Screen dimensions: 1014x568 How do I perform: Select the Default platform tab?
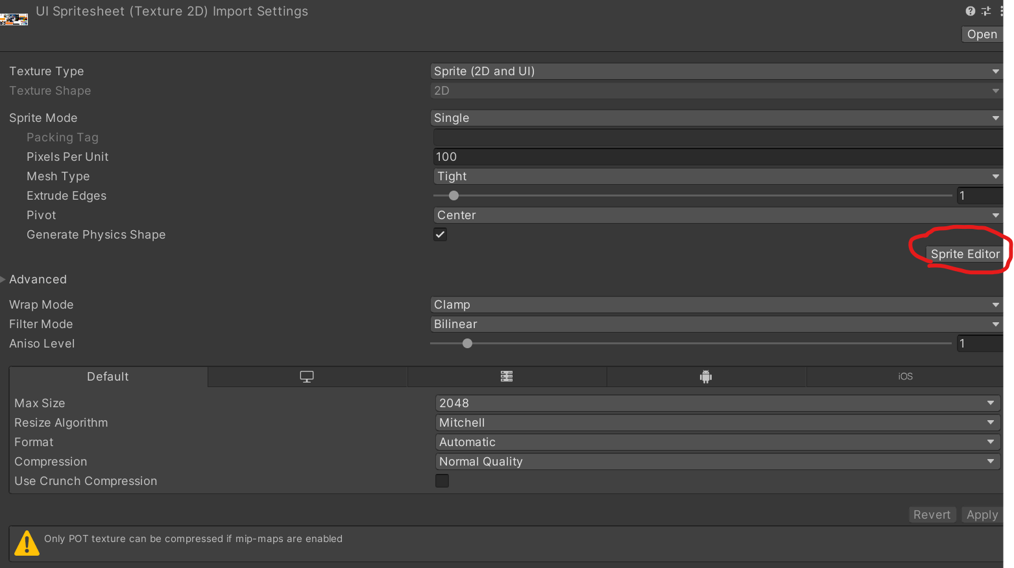coord(108,377)
